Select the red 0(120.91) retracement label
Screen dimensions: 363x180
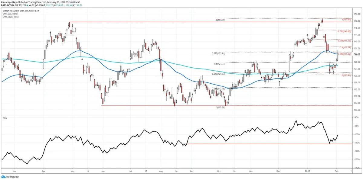pyautogui.click(x=346, y=75)
